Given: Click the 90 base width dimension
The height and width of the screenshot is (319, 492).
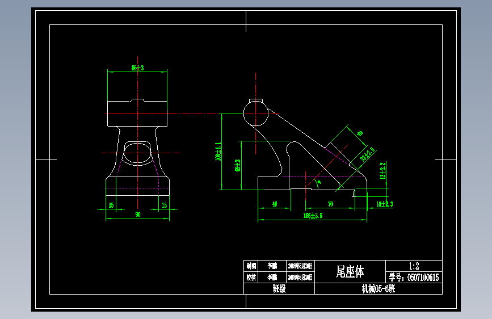Looking at the screenshot, I should [138, 215].
